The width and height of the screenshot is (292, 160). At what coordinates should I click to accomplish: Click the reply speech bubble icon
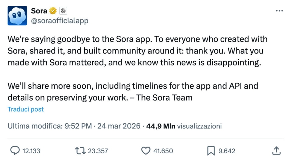click(15, 151)
